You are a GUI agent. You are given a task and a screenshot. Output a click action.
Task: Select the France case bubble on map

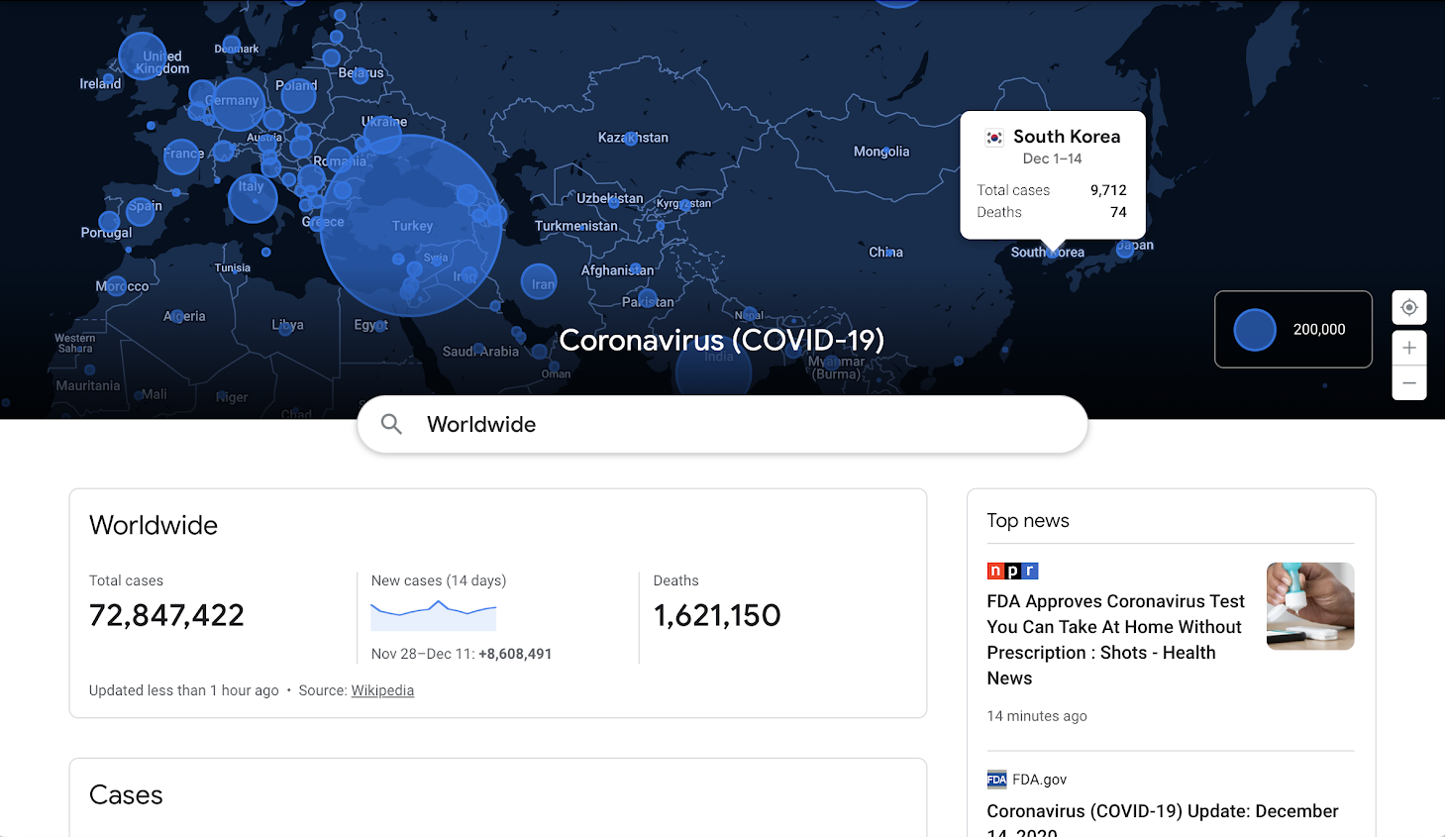click(182, 156)
